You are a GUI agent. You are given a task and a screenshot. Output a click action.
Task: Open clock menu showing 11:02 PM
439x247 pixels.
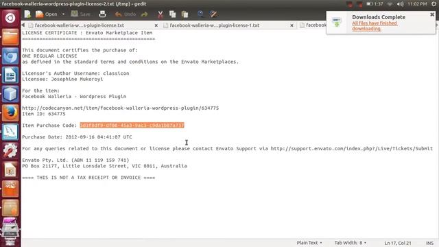[417, 4]
